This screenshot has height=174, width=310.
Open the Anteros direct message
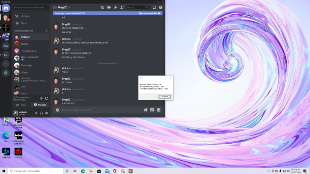coord(31,80)
